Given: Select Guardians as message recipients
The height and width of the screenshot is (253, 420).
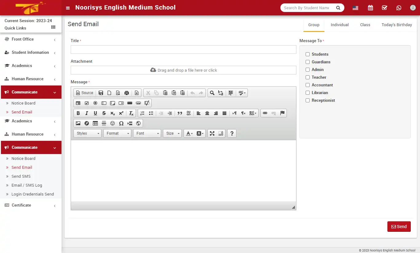Looking at the screenshot, I should point(307,62).
